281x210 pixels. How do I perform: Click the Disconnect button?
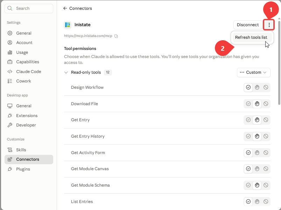coord(248,25)
